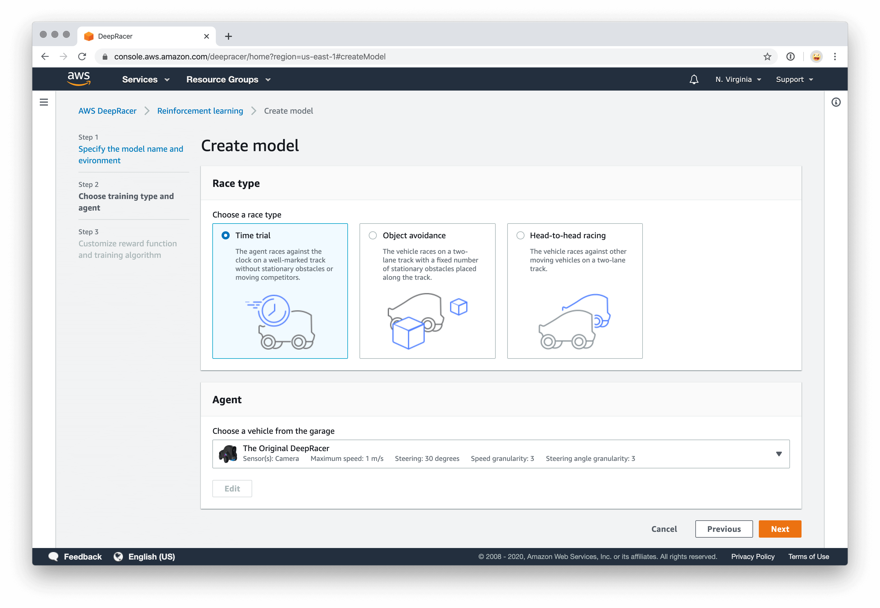Select the DeepRacer browser tab
This screenshot has width=880, height=608.
tap(147, 36)
